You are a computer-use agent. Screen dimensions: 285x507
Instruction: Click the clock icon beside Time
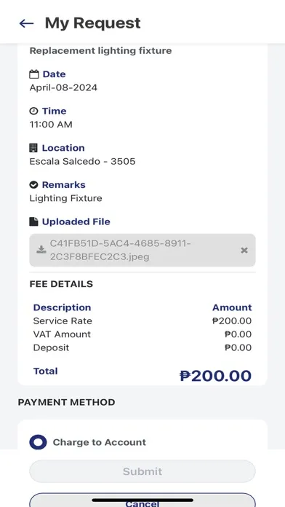(x=33, y=111)
